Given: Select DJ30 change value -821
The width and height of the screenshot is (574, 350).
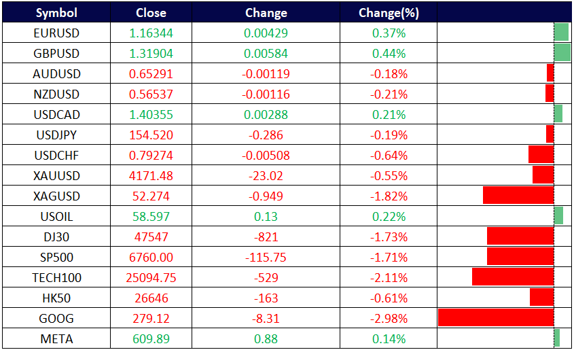Looking at the screenshot, I should point(266,237).
